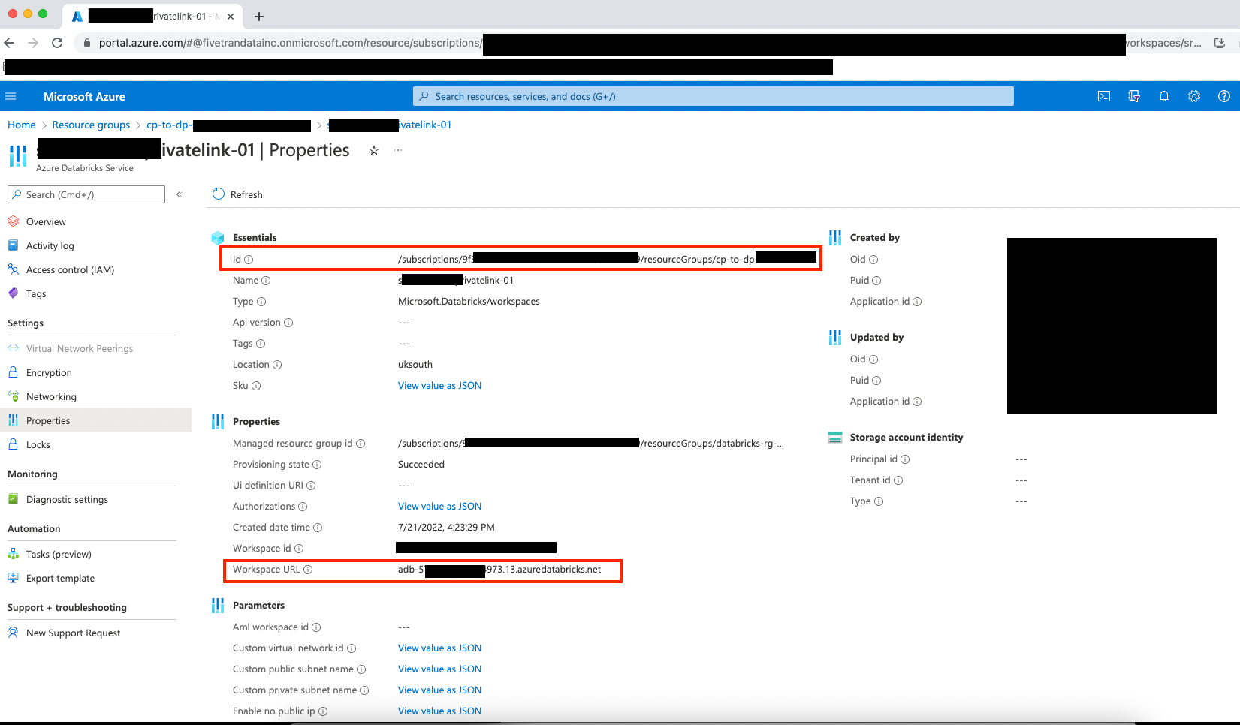Open portal settings gear
This screenshot has height=725, width=1240.
click(1194, 96)
